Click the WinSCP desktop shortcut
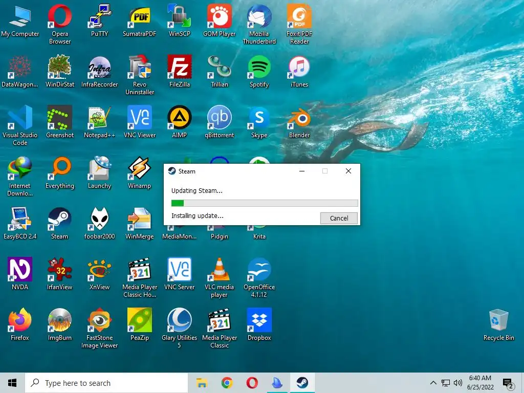 click(180, 20)
